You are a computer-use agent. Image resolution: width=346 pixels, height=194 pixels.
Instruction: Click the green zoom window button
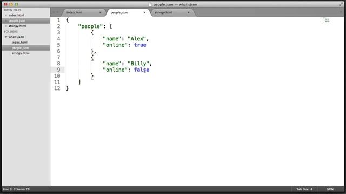tap(16, 4)
